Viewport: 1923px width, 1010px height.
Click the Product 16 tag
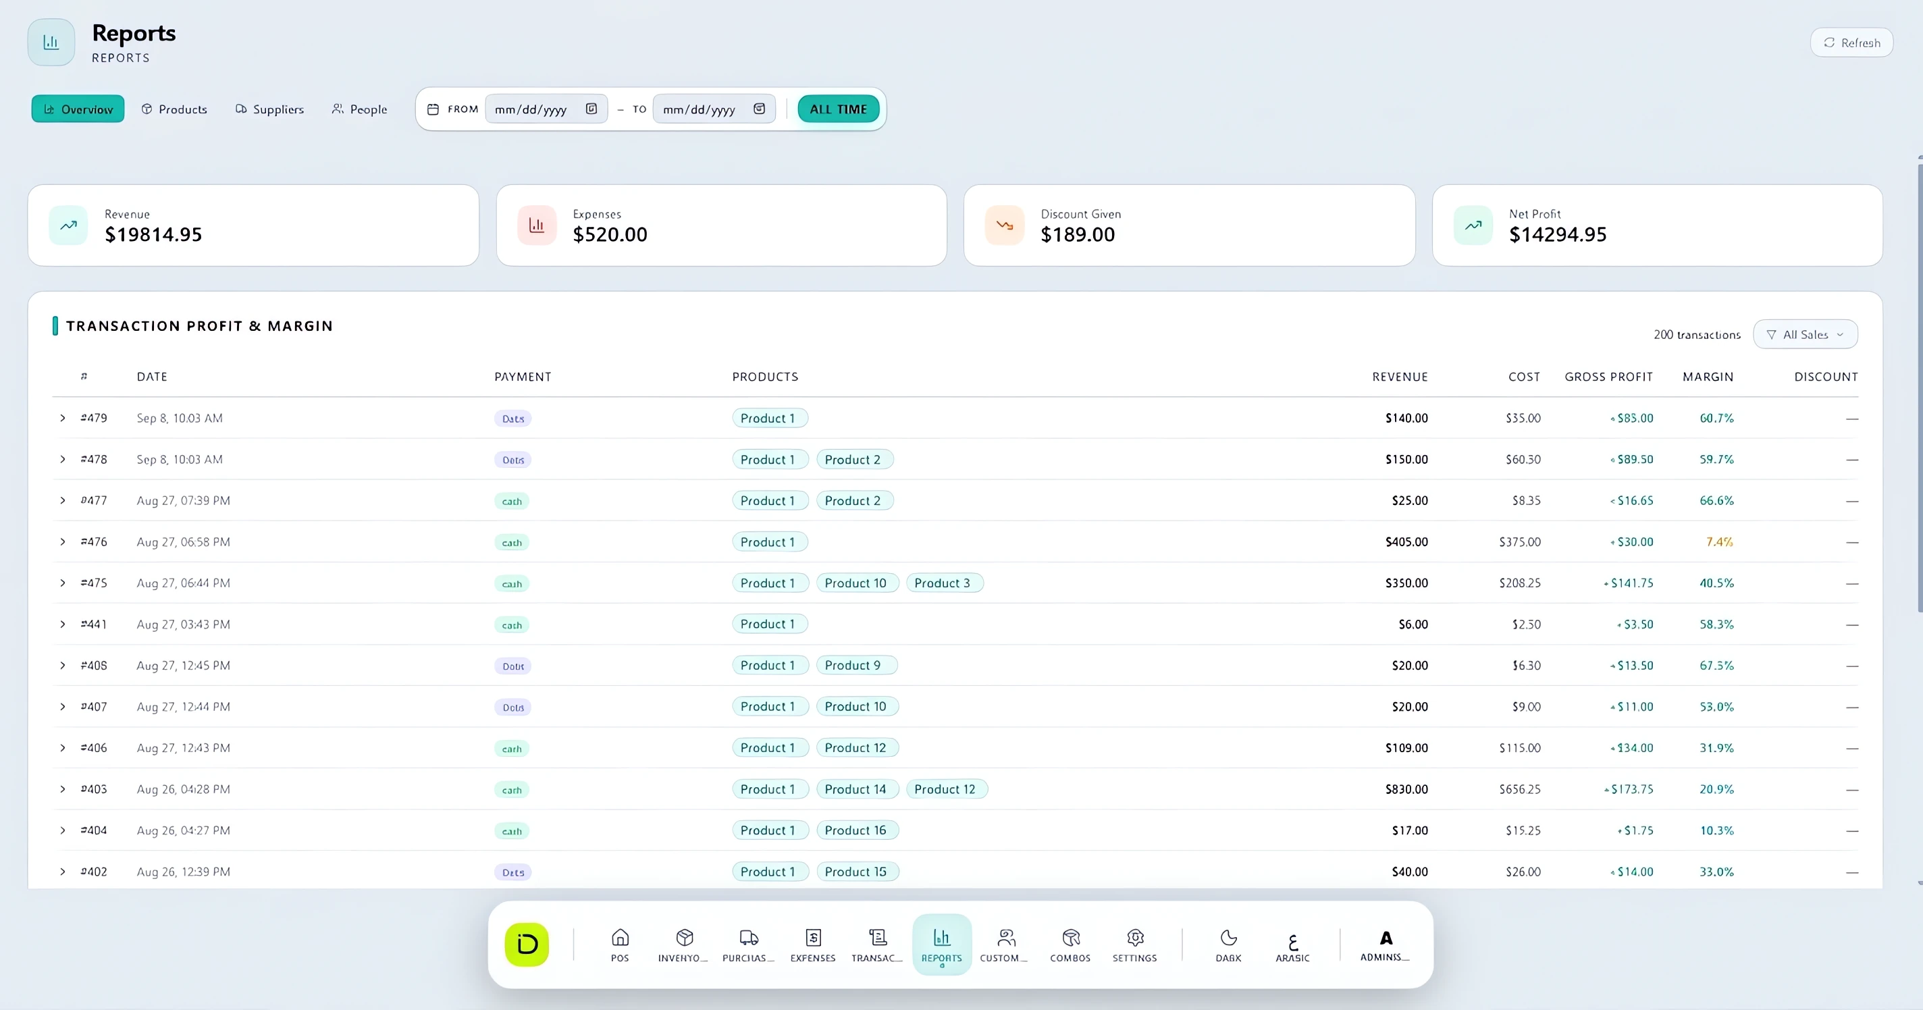point(856,830)
